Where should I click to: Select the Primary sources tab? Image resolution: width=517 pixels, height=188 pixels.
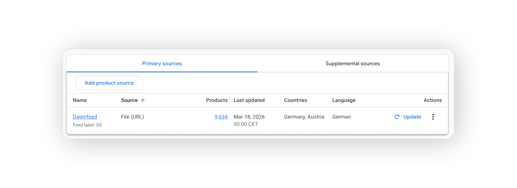(162, 64)
